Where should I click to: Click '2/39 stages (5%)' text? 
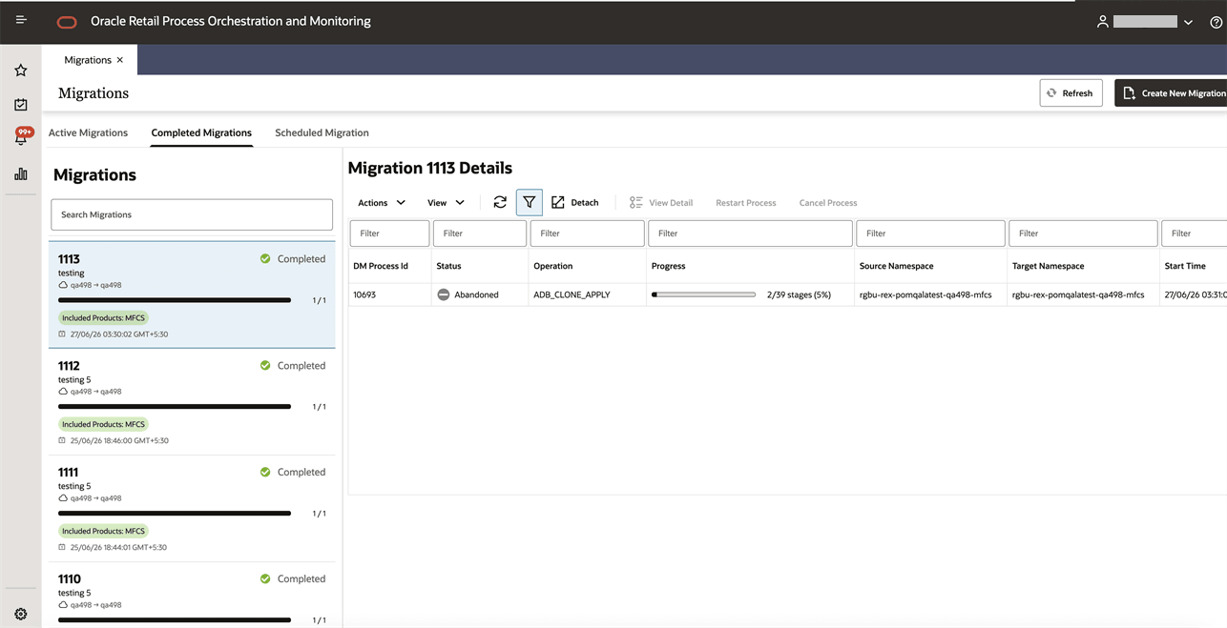799,294
